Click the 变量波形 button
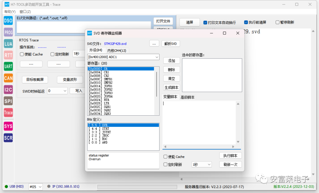The width and height of the screenshot is (319, 193). 70,79
